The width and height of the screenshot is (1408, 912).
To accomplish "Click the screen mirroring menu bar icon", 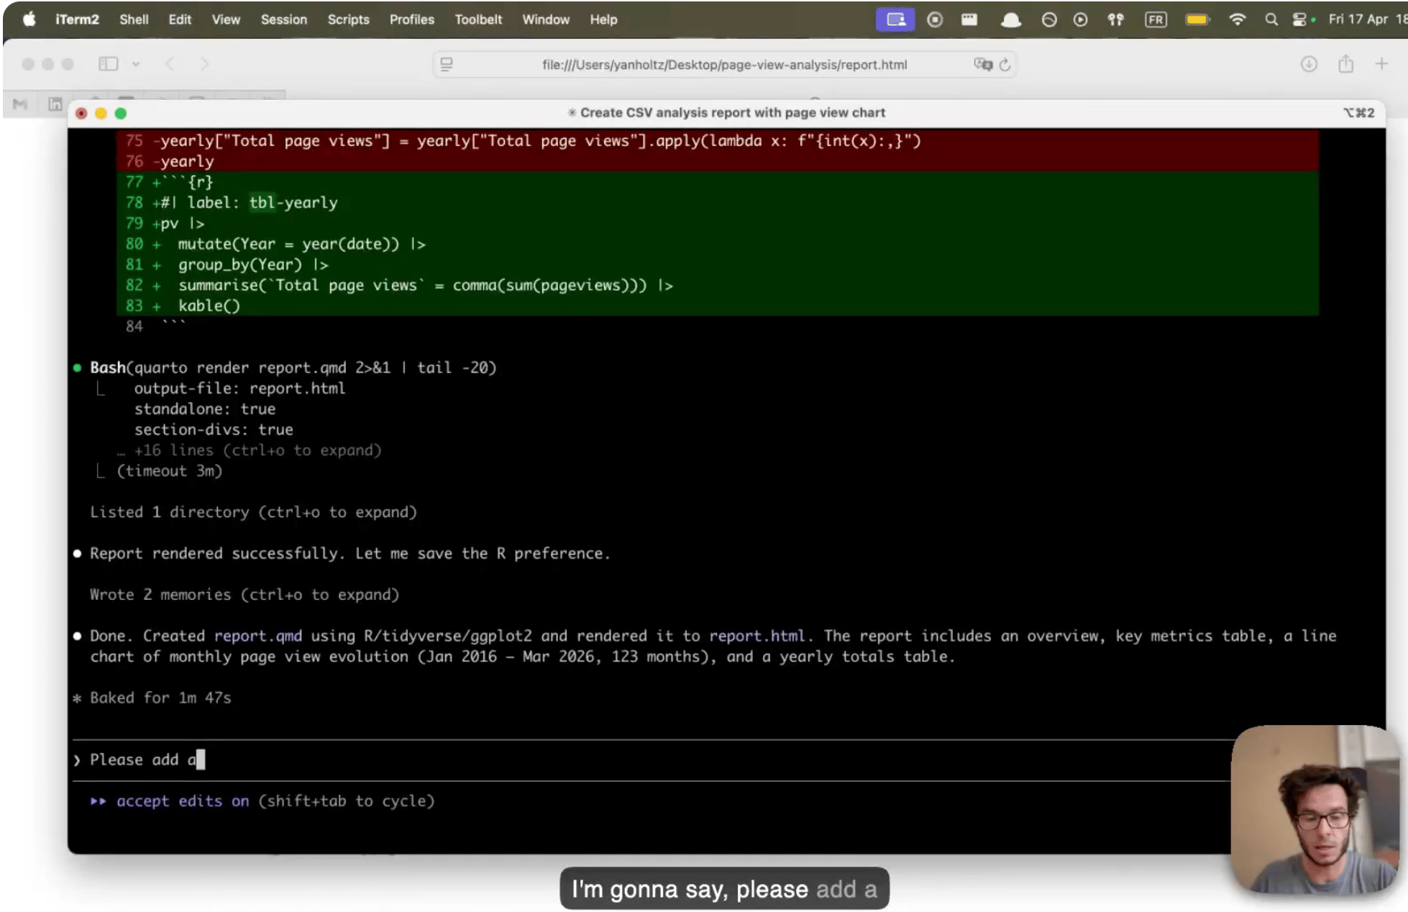I will point(895,19).
